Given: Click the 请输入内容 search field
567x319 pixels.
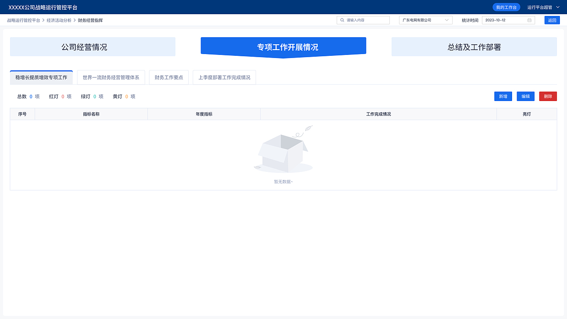Looking at the screenshot, I should [363, 20].
